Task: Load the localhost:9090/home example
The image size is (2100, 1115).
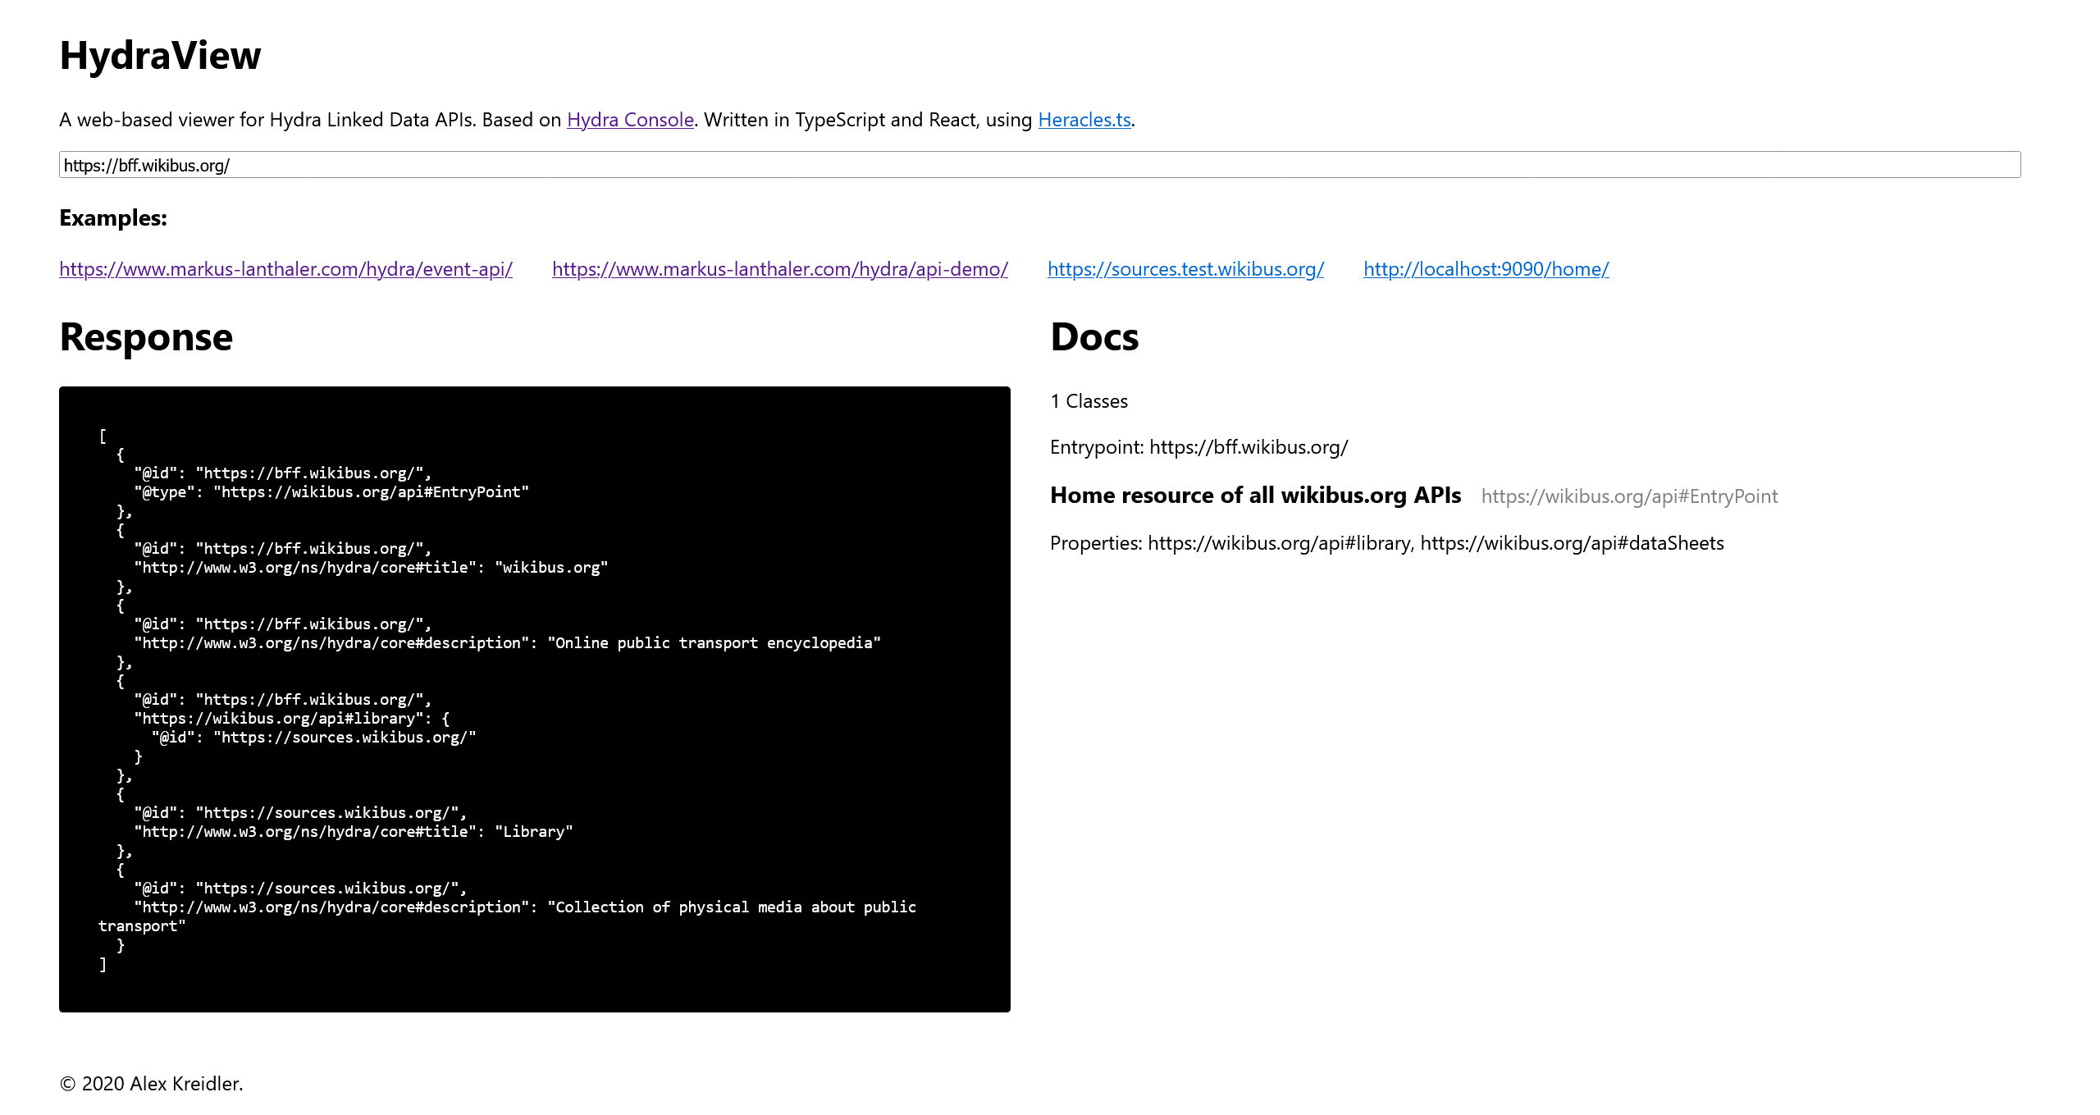Action: (1486, 269)
